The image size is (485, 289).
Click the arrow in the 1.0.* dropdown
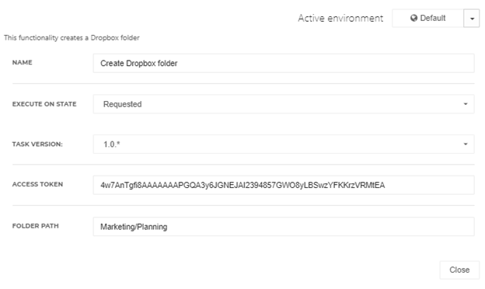(x=466, y=144)
